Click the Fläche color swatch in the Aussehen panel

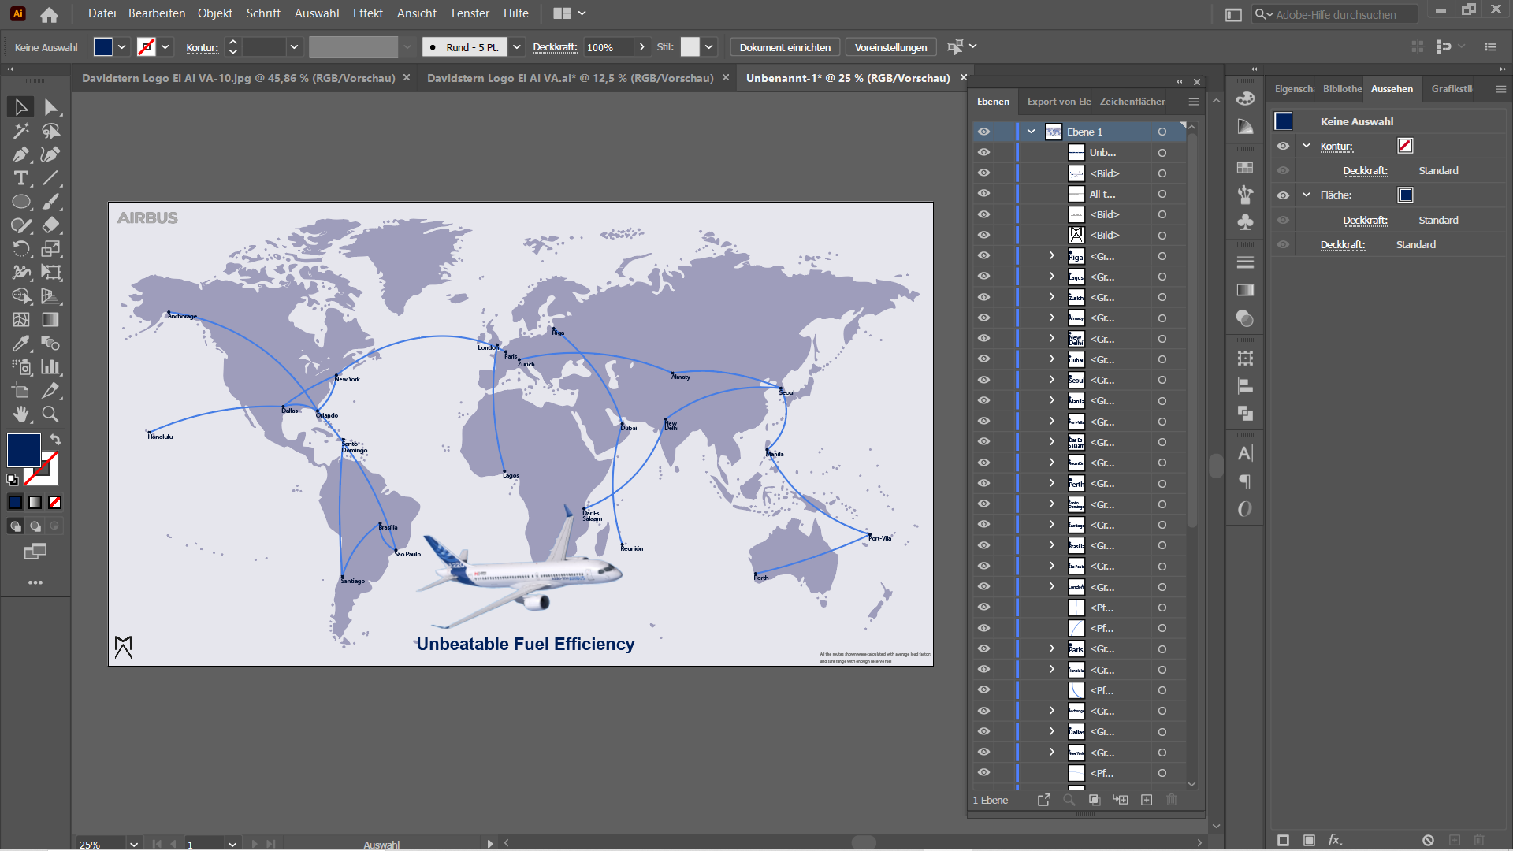1406,195
